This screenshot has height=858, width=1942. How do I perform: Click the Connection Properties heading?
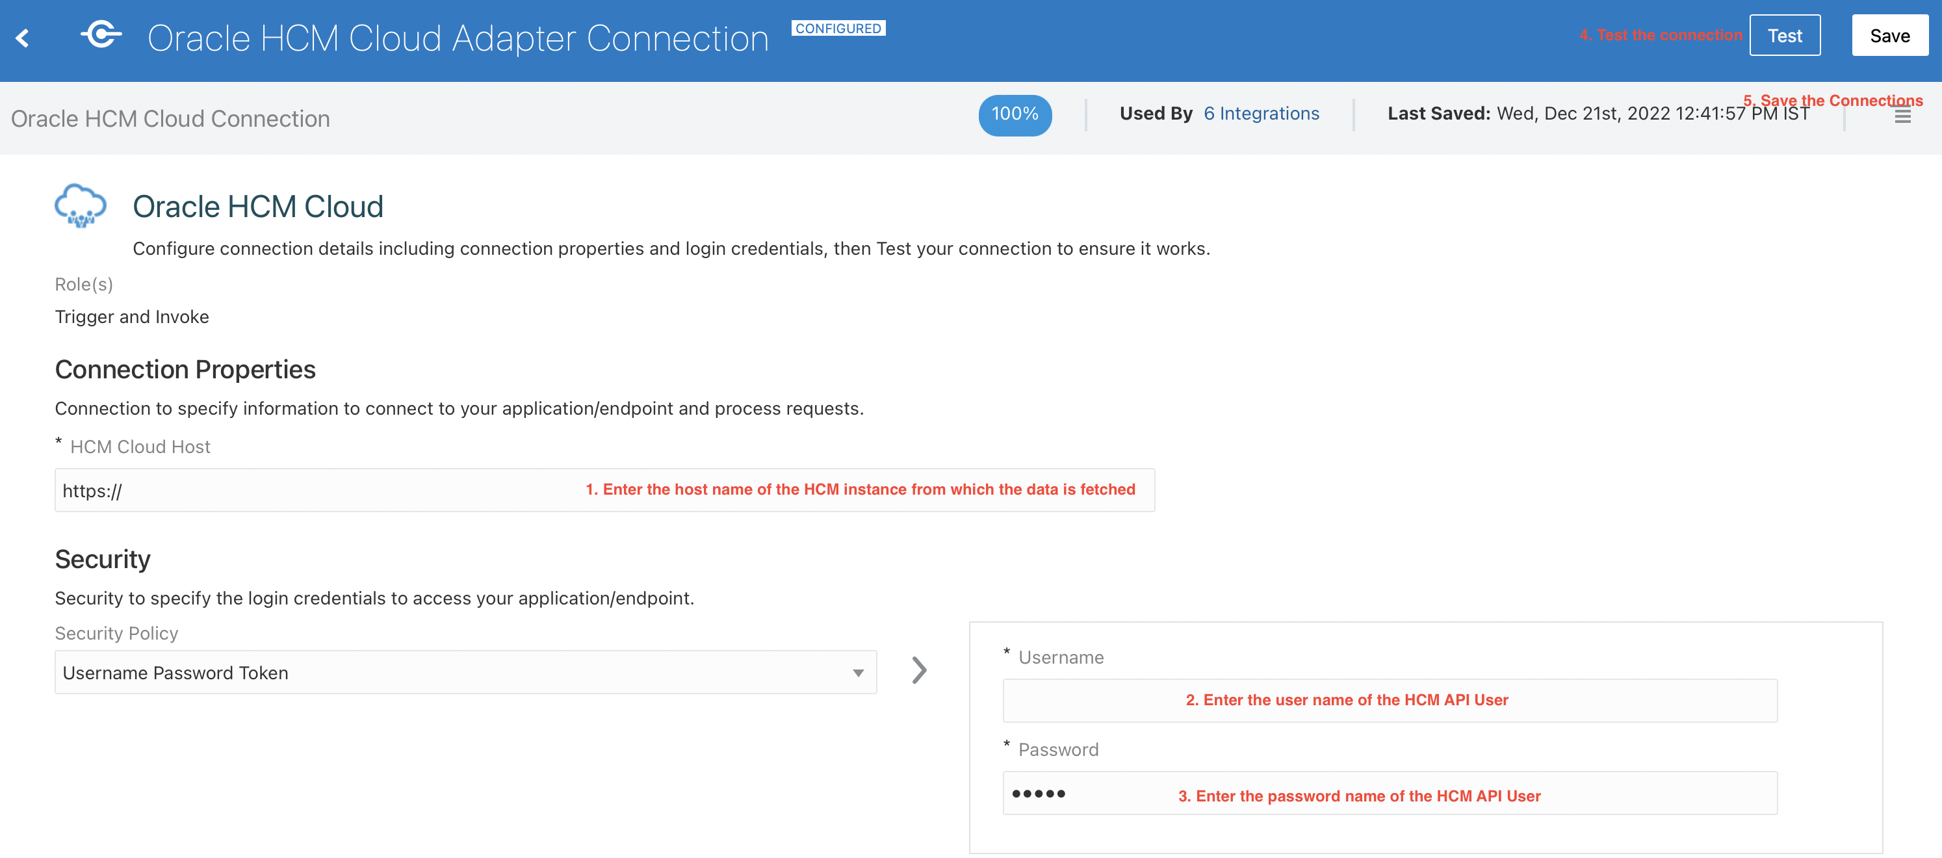coord(185,369)
